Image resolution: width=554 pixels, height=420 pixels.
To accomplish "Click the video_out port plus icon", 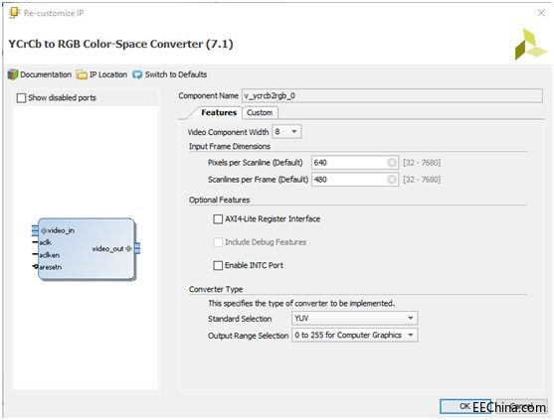I will click(128, 248).
